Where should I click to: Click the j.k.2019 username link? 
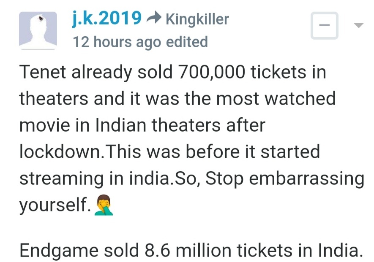point(107,18)
